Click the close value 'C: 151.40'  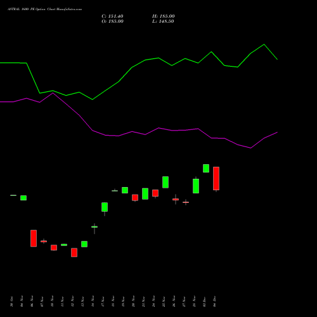point(112,16)
